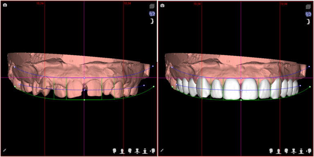Select right-facing head profile view, left panel
This screenshot has width=314, height=157.
click(x=115, y=151)
